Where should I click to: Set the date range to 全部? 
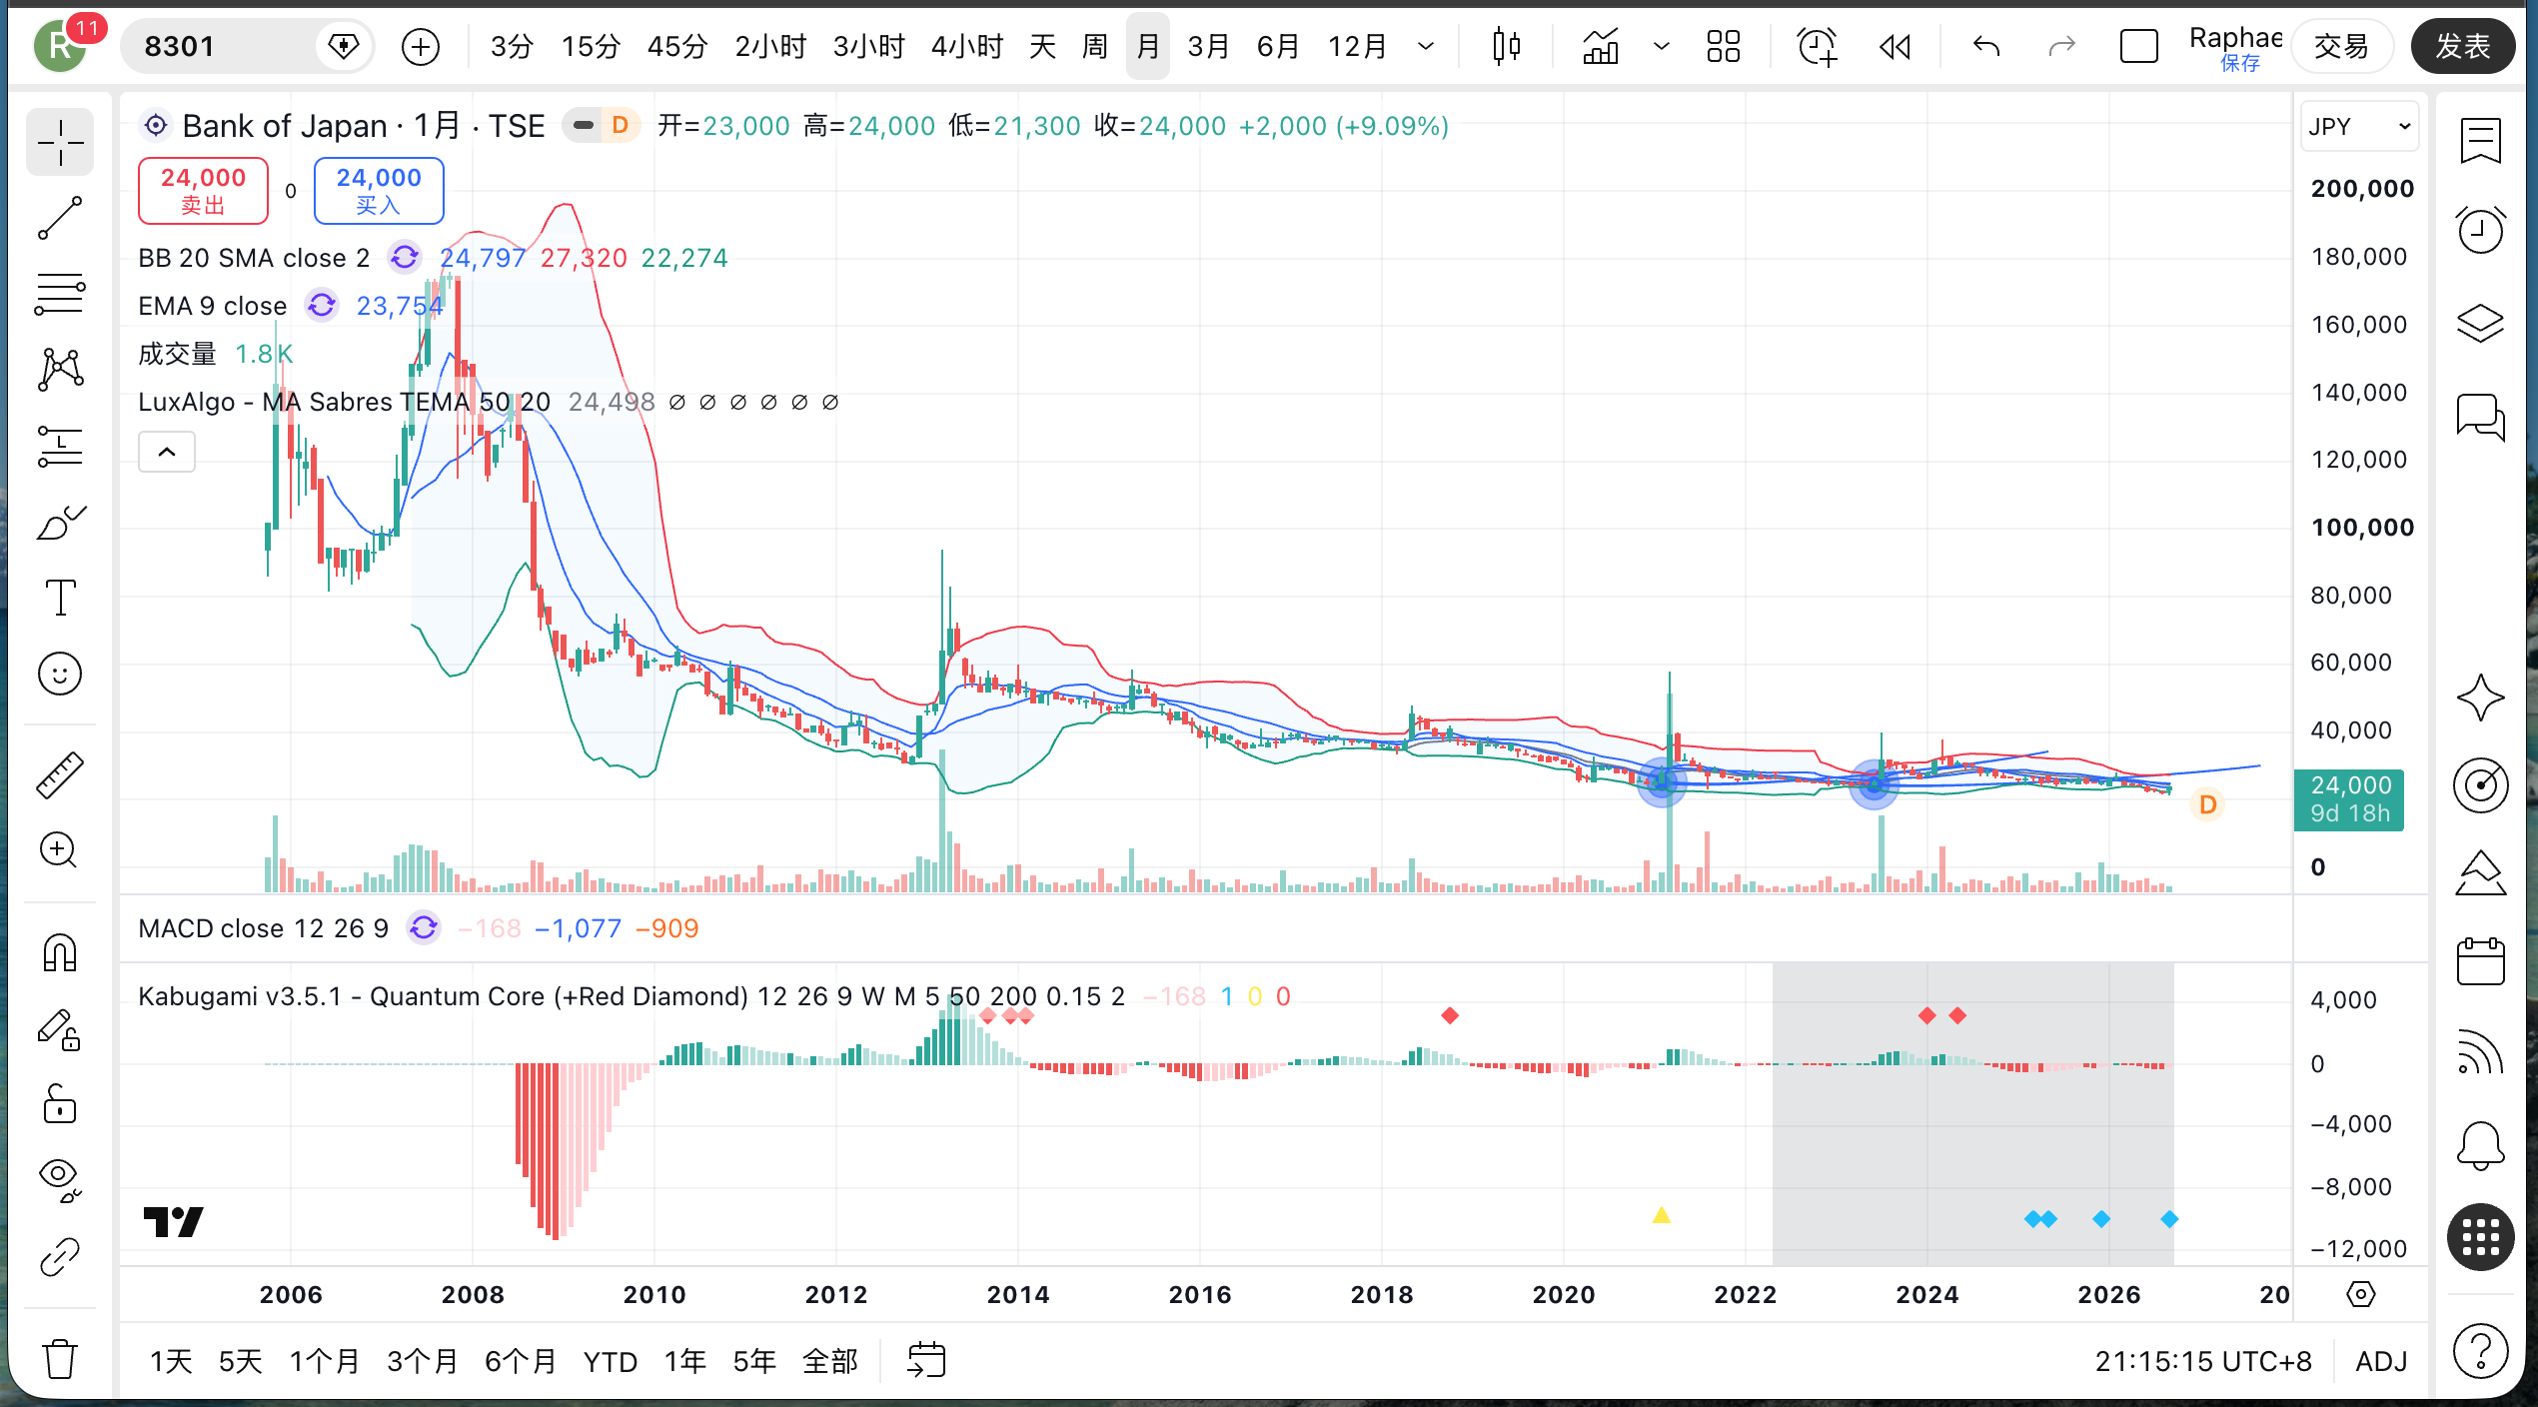[x=830, y=1361]
